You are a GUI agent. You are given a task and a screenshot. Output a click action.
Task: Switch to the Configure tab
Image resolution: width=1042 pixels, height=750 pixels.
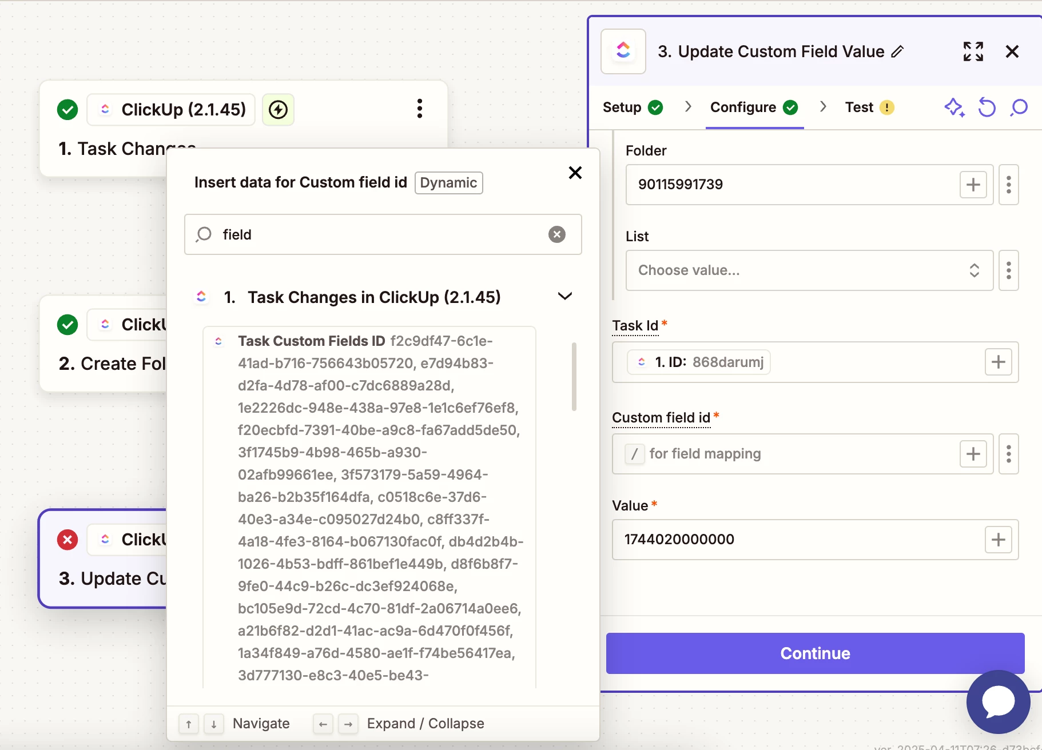[x=754, y=107]
